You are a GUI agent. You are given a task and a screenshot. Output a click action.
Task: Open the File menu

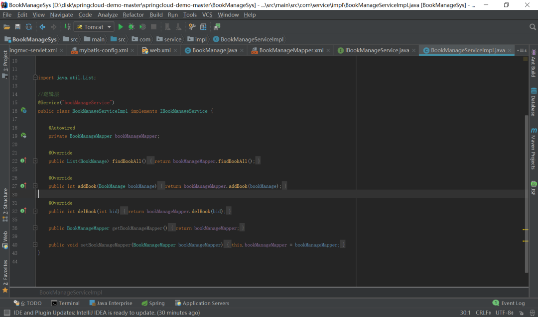coord(7,15)
